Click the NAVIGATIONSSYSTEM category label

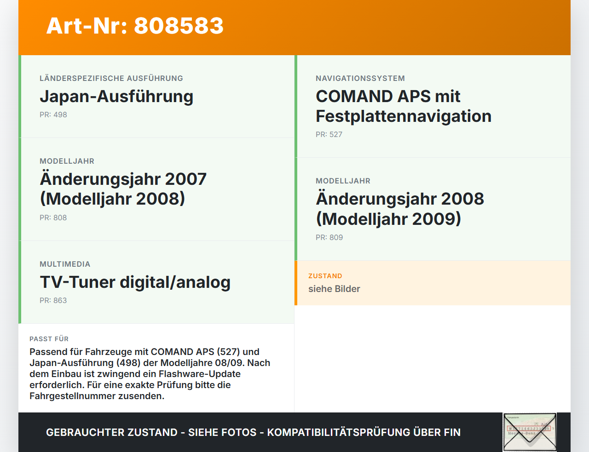point(360,78)
